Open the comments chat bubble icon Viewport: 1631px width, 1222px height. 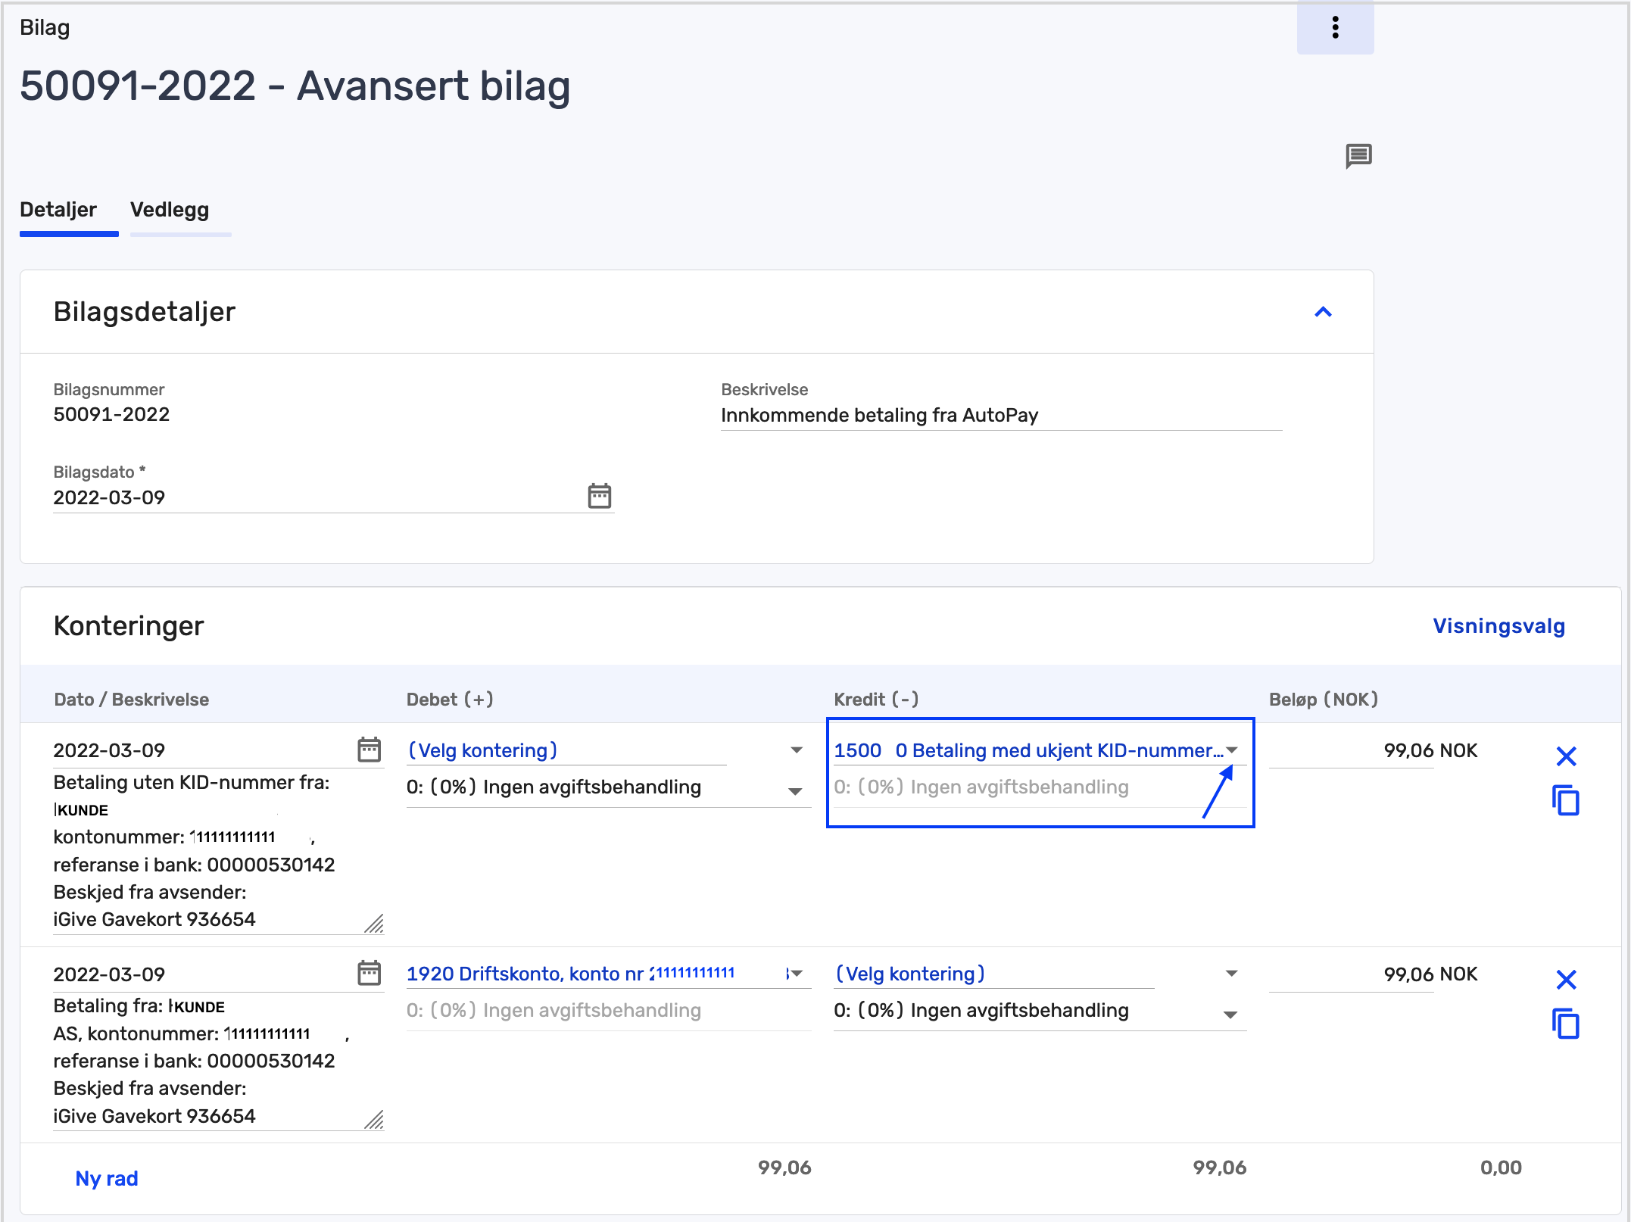point(1358,156)
